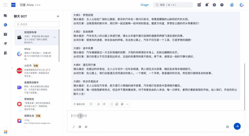
Task: Expand the collapsed sidebar with the arrow
Action: tap(12, 68)
